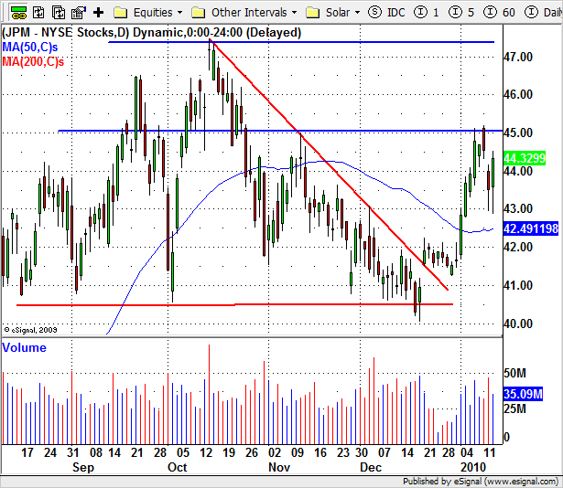Open the Solar dropdown arrow

point(357,13)
